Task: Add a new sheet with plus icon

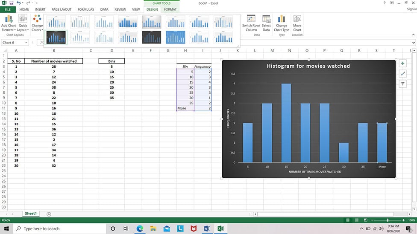Action: (x=49, y=214)
